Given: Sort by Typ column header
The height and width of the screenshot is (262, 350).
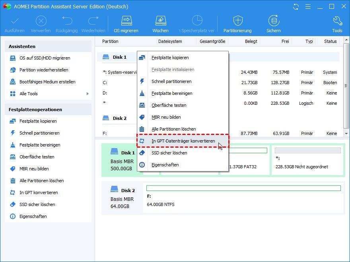Looking at the screenshot, I should [309, 41].
